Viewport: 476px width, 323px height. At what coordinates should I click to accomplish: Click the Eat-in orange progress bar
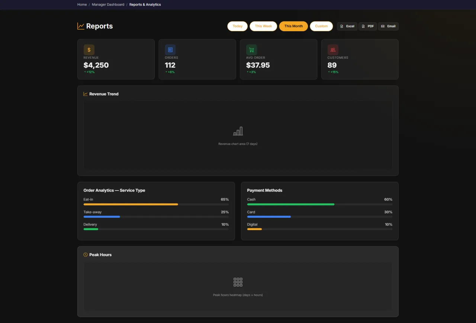(x=131, y=204)
